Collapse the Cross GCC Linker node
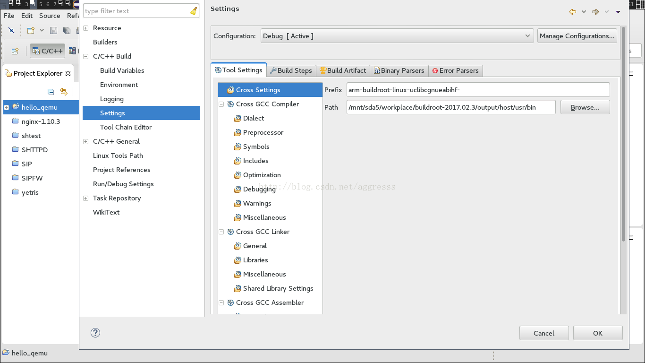Viewport: 645px width, 363px height. [x=221, y=232]
